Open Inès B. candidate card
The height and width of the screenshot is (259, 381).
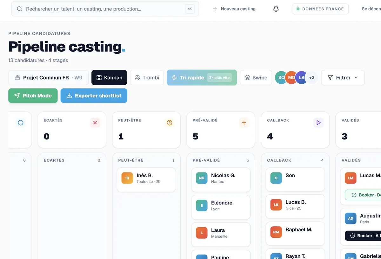pyautogui.click(x=146, y=180)
